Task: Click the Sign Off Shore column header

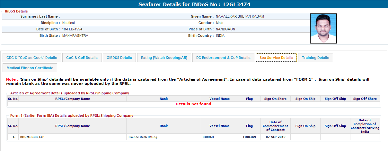Action: [x=365, y=99]
